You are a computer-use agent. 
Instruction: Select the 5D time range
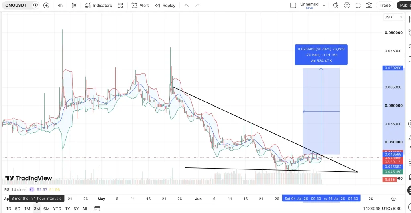click(18, 209)
